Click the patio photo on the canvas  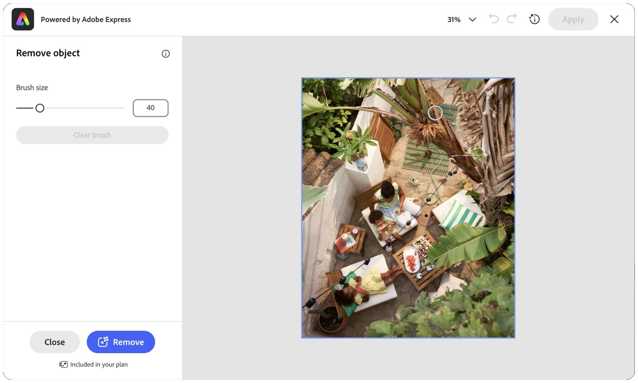click(408, 208)
